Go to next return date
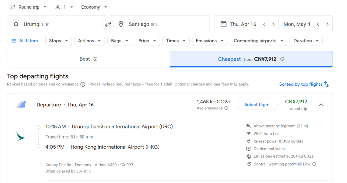 [327, 24]
